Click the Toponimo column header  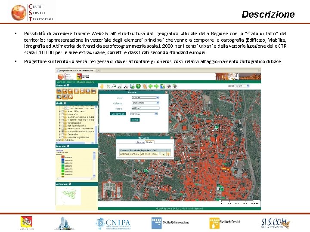(146, 150)
